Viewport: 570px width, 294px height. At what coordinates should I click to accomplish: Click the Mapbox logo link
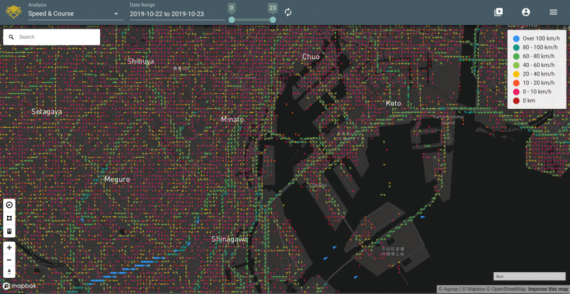(x=20, y=286)
